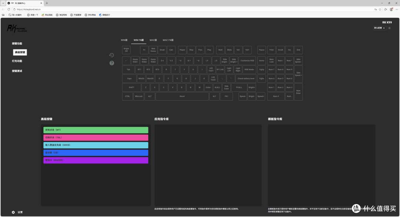Click the LED Test1 key
Image resolution: width=400 pixels, height=217 pixels.
click(x=211, y=69)
